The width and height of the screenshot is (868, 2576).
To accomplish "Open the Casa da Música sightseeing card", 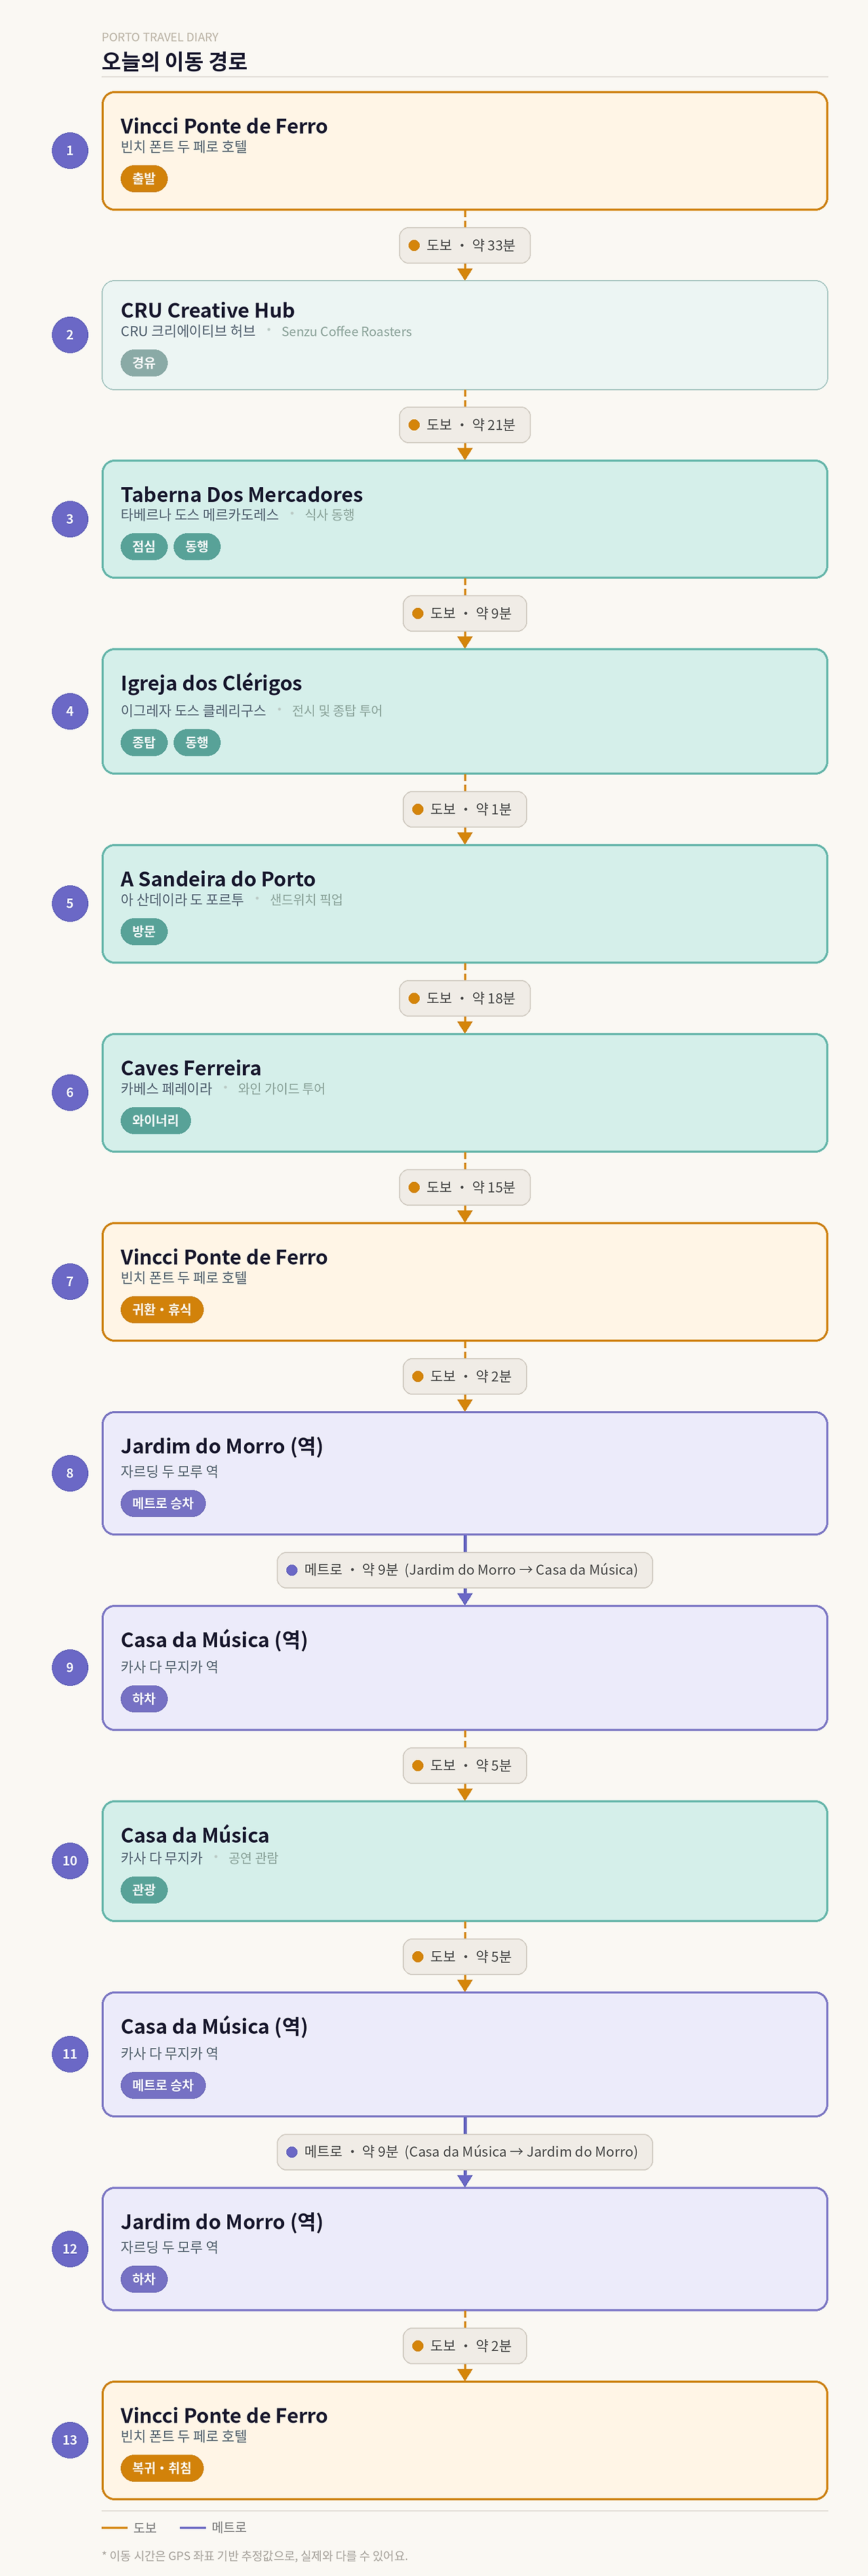I will (x=465, y=1861).
